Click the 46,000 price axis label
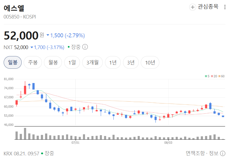 click(9, 125)
